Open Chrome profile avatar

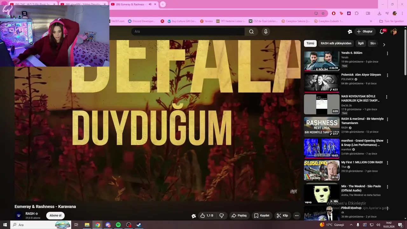395,13
